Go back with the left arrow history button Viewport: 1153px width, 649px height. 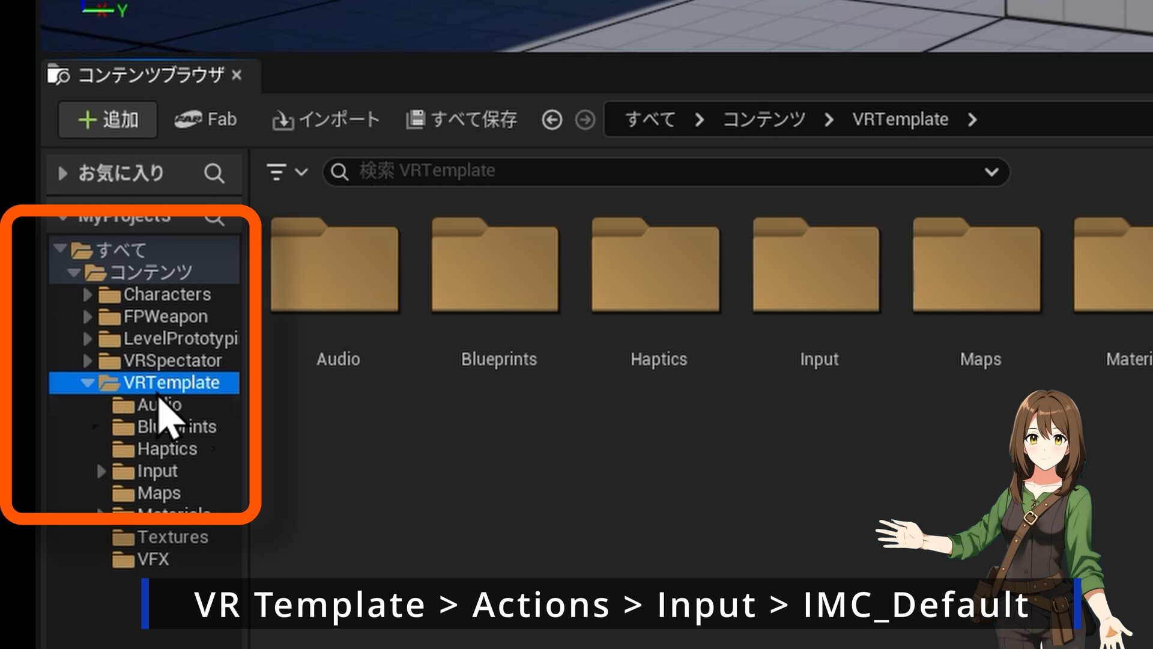[x=552, y=120]
